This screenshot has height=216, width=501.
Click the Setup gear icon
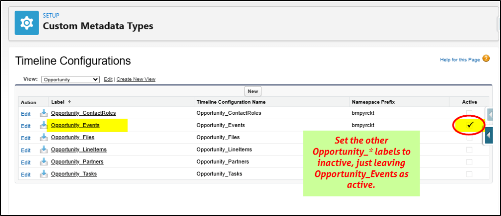(26, 23)
